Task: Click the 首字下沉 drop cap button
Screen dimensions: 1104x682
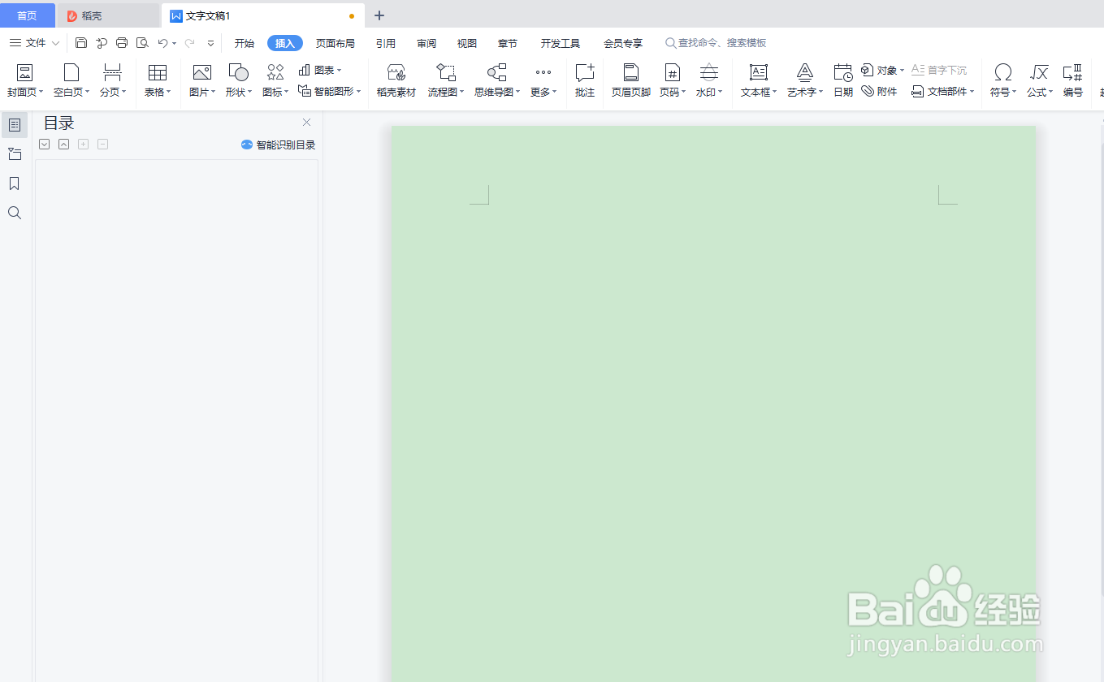Action: [x=939, y=70]
